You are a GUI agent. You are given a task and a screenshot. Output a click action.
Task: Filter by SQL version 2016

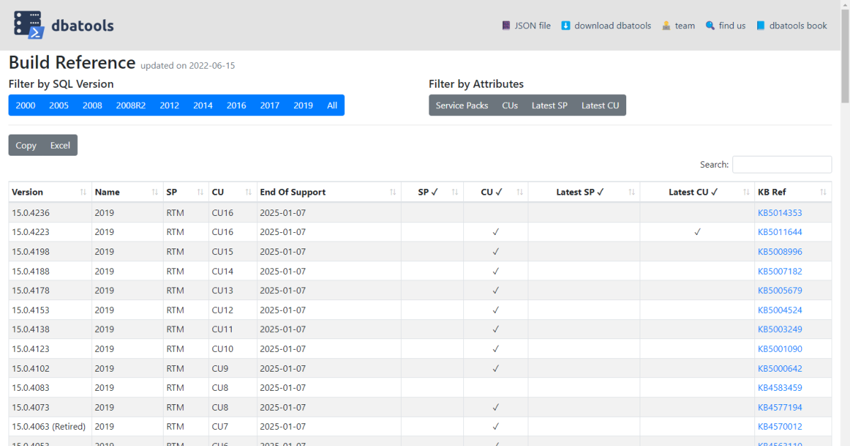coord(237,105)
